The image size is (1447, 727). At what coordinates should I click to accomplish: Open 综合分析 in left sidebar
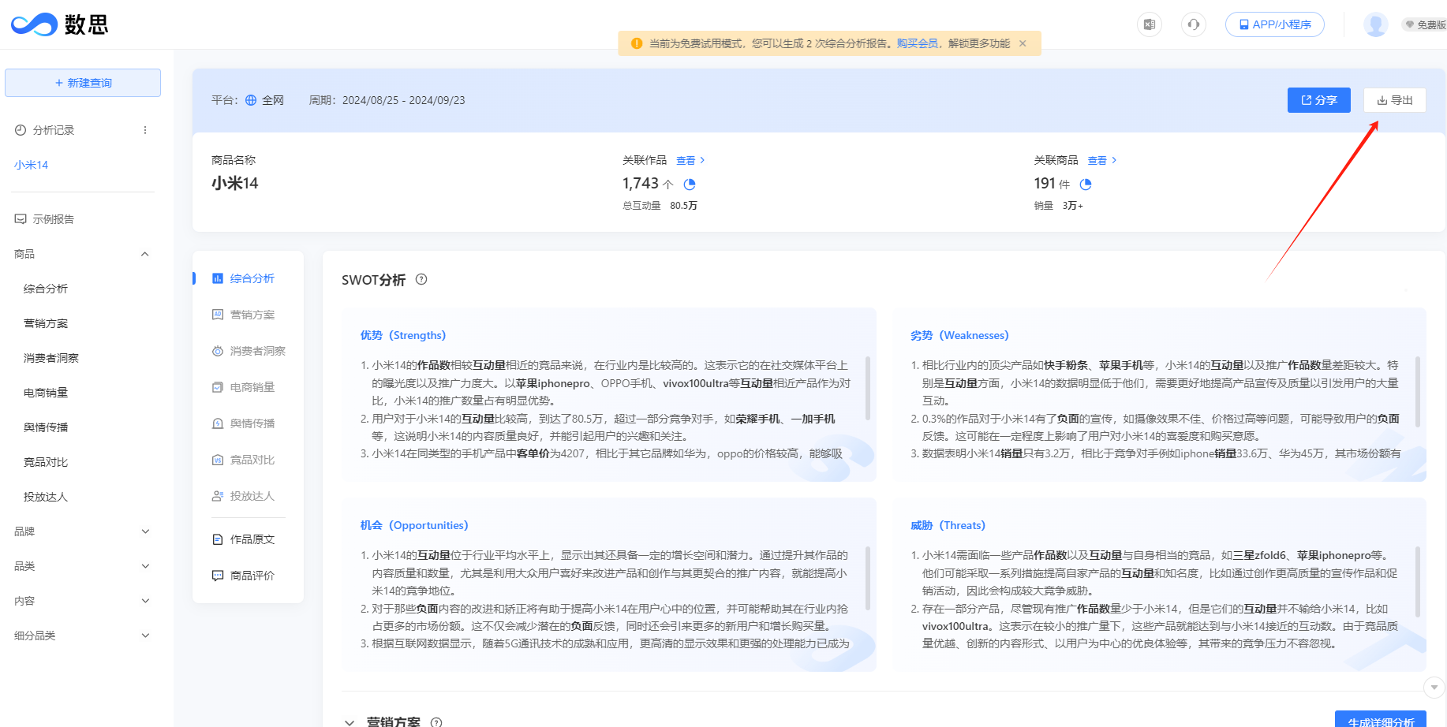tap(46, 289)
